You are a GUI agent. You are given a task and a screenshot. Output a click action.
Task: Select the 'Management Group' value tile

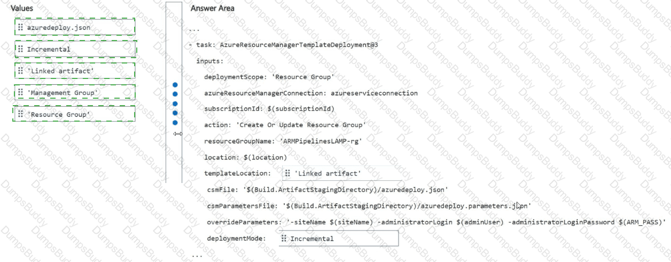click(74, 93)
